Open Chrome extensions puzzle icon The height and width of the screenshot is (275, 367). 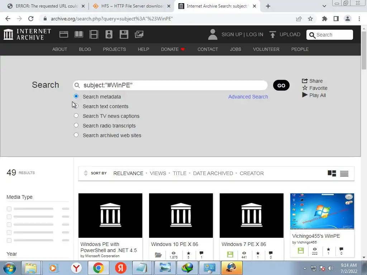[324, 19]
